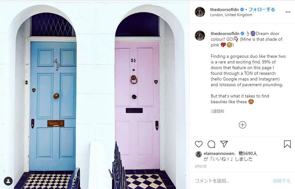295x189 pixels.
Task: Click the thedoorsofldn avatar beside the caption
Action: 200,36
